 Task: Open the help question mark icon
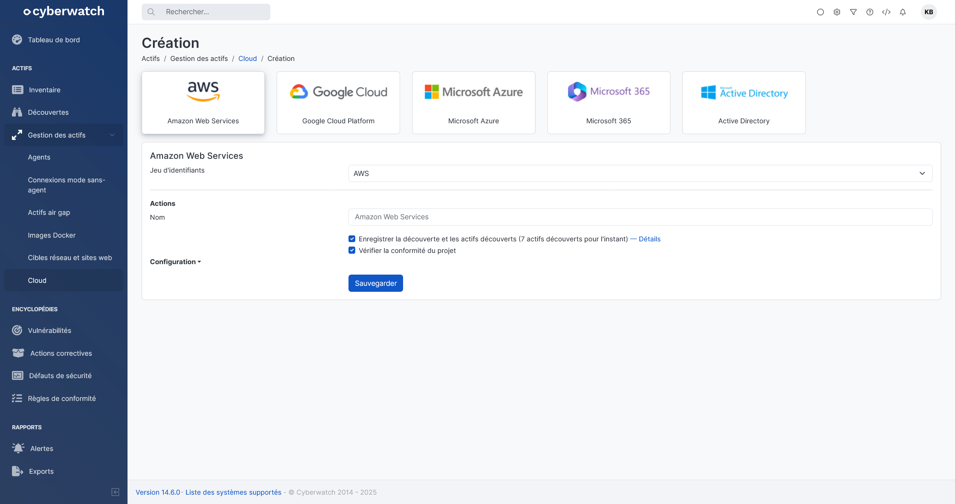[x=870, y=12]
